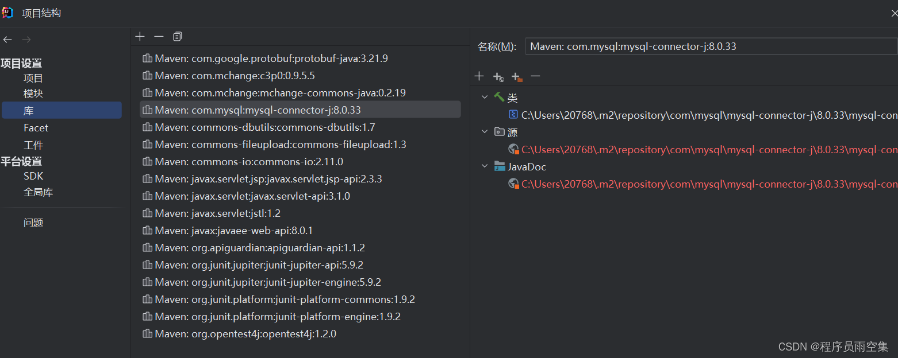Collapse the 类 node
The width and height of the screenshot is (898, 358).
tap(485, 98)
